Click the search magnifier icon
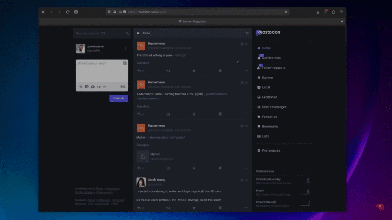The height and width of the screenshot is (220, 392). pyautogui.click(x=127, y=33)
